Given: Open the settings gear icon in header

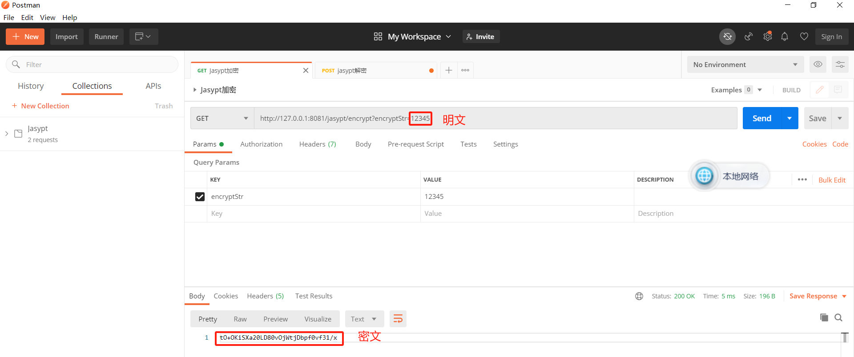Looking at the screenshot, I should click(767, 36).
